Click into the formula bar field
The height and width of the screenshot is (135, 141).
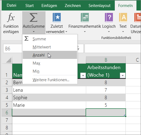(x=113, y=48)
